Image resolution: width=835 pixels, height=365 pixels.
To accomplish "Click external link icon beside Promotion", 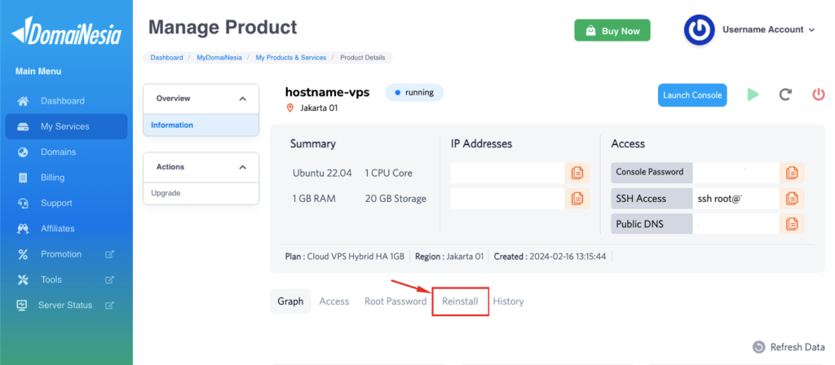I will [110, 254].
